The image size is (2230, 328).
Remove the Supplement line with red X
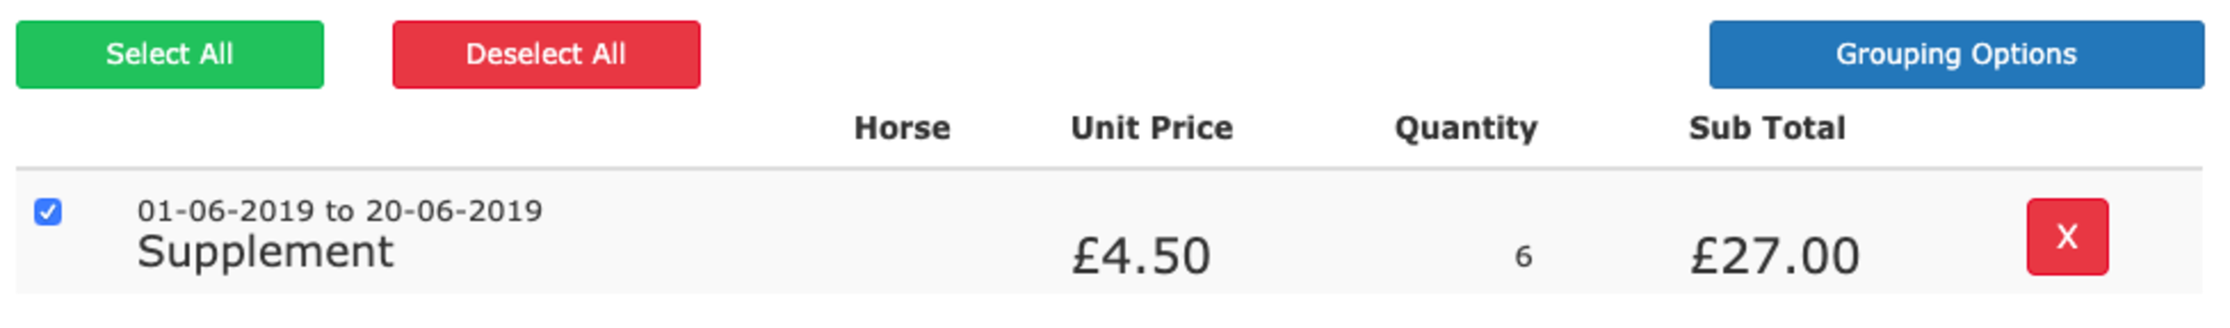[2067, 236]
